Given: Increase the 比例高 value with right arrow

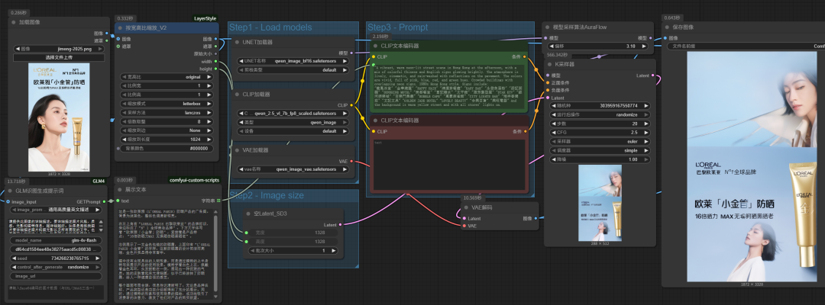Looking at the screenshot, I should click(x=209, y=95).
